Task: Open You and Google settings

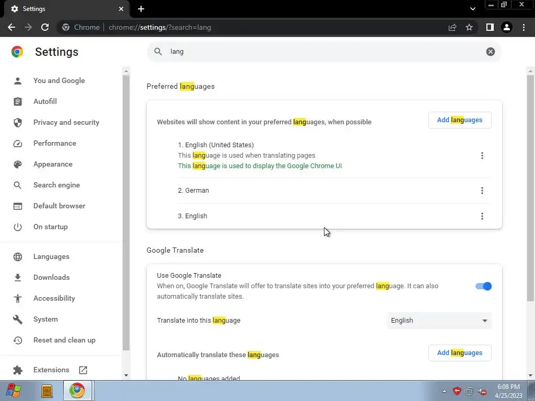Action: point(59,80)
